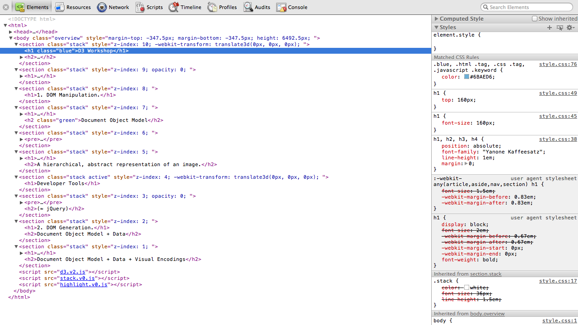Open the Styles gear settings menu
This screenshot has width=578, height=325.
(570, 28)
